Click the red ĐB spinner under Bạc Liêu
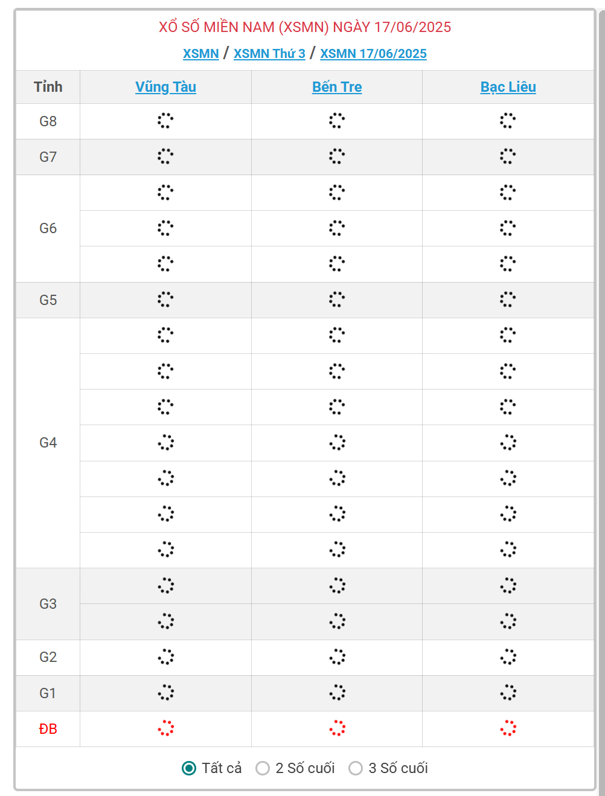The height and width of the screenshot is (796, 605). point(508,728)
